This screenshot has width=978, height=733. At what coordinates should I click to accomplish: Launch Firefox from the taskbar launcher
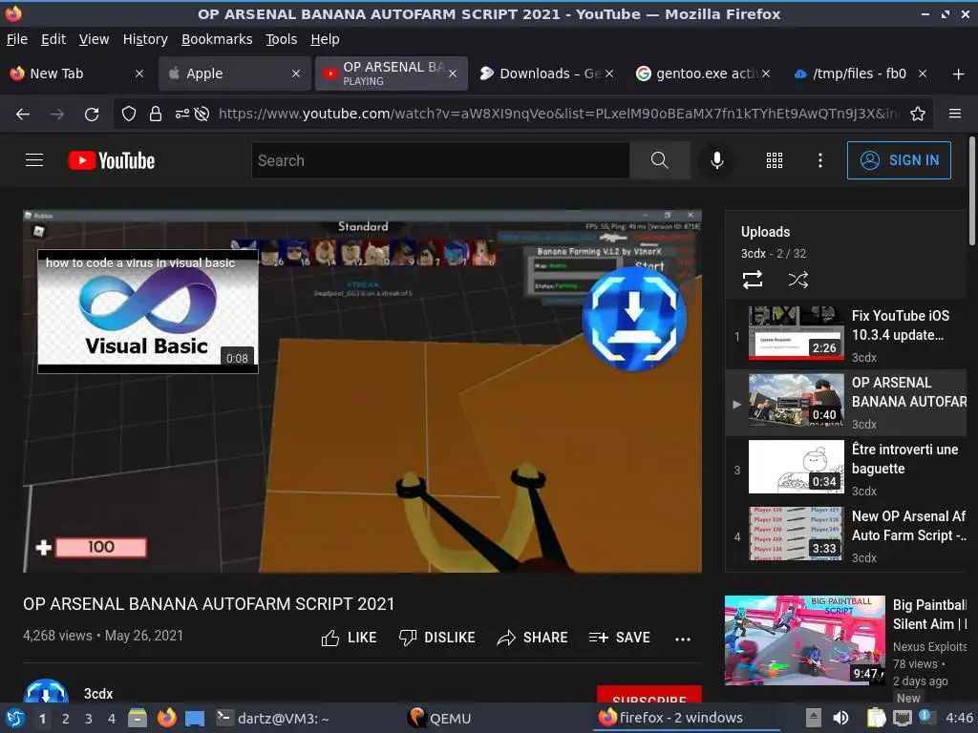(x=166, y=718)
